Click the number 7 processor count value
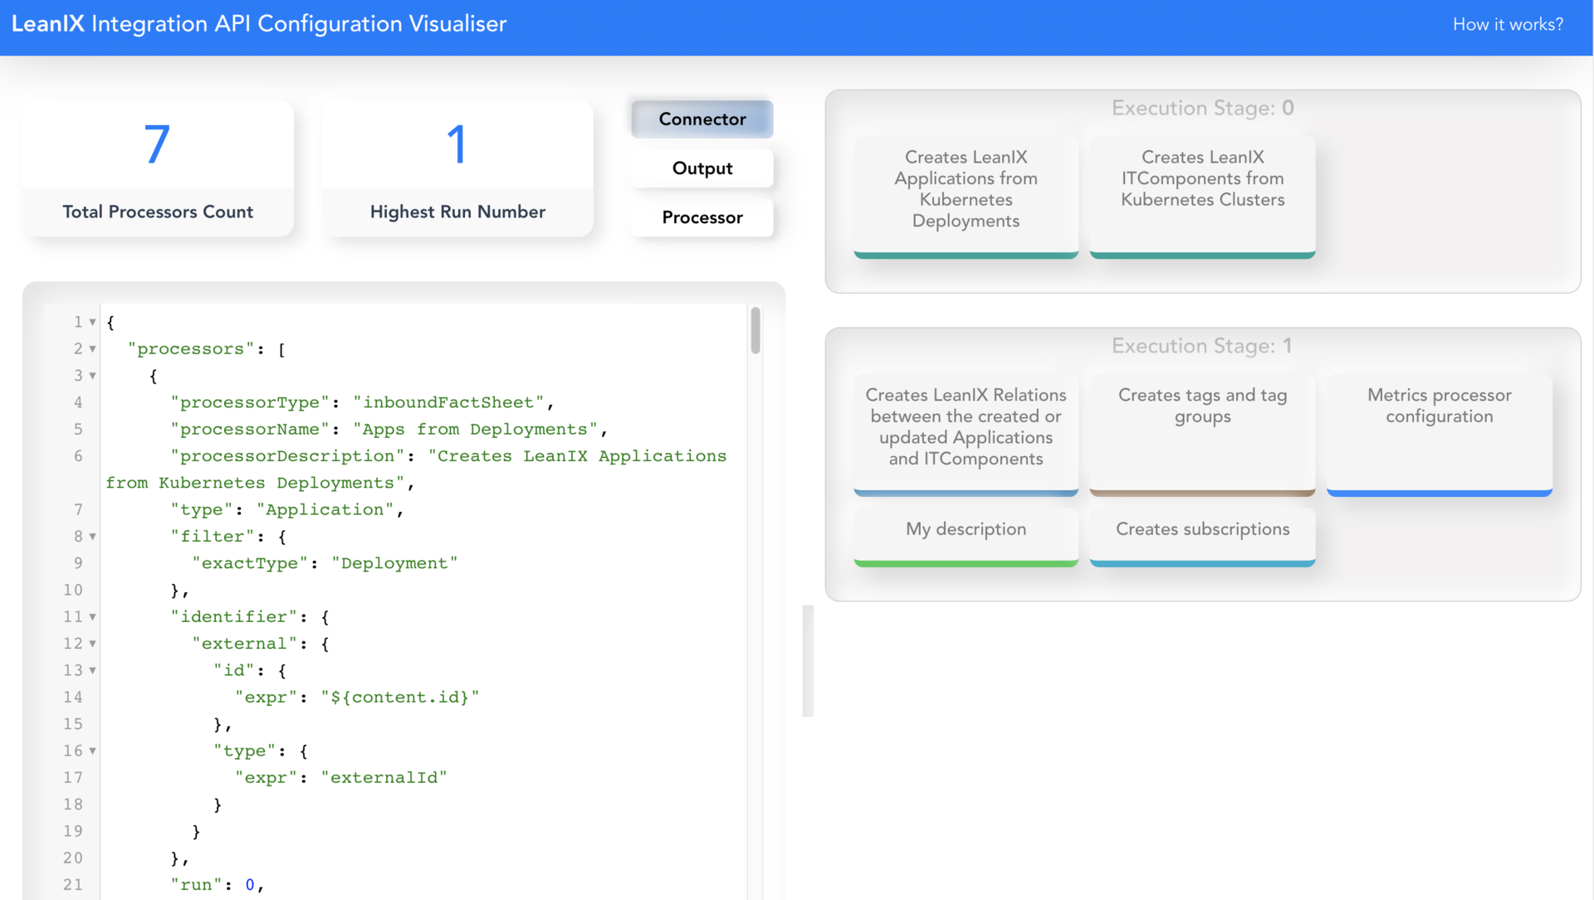 point(157,144)
